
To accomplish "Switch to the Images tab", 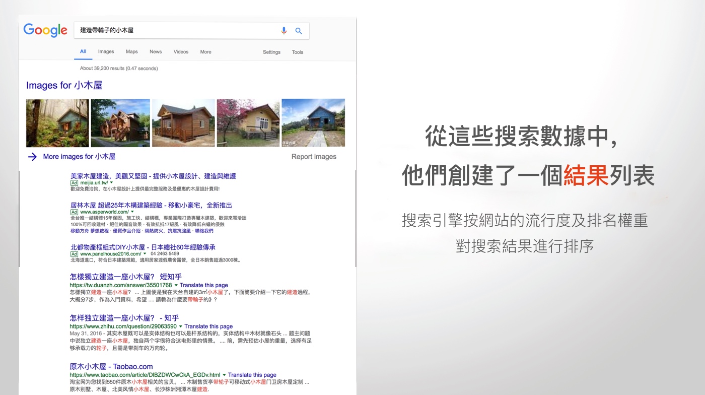I will 106,51.
